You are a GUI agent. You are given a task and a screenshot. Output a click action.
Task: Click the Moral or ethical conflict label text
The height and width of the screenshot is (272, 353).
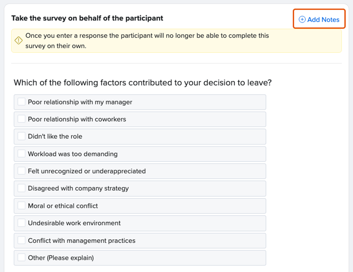click(x=63, y=206)
